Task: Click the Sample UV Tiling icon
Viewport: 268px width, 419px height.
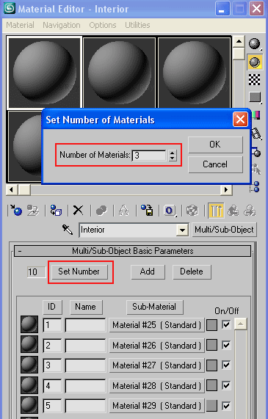Action: 255,97
